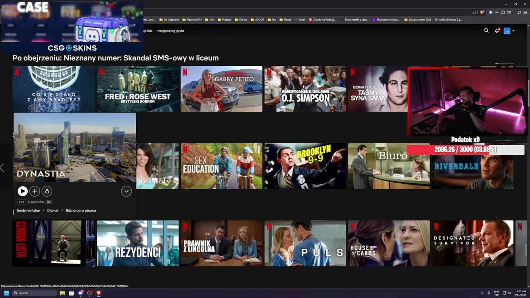This screenshot has width=530, height=298.
Task: Rate Dynastia with the thumbs-up icon
Action: [x=47, y=191]
